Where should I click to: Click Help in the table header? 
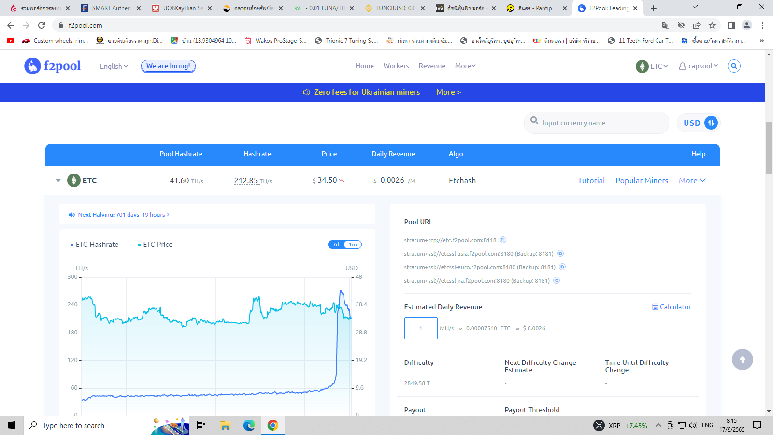(x=698, y=154)
